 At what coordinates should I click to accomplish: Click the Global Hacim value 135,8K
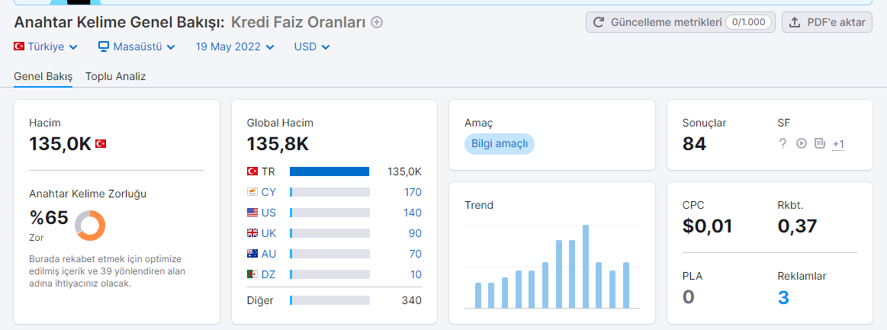pyautogui.click(x=278, y=144)
